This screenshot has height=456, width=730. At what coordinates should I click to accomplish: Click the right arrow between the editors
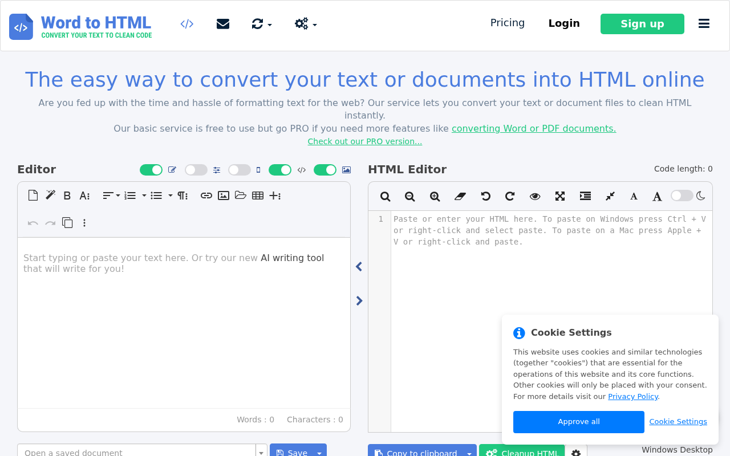click(x=359, y=301)
